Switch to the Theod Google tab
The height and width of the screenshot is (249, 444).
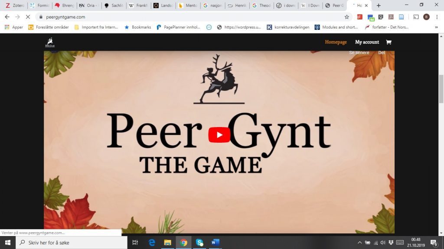(261, 5)
